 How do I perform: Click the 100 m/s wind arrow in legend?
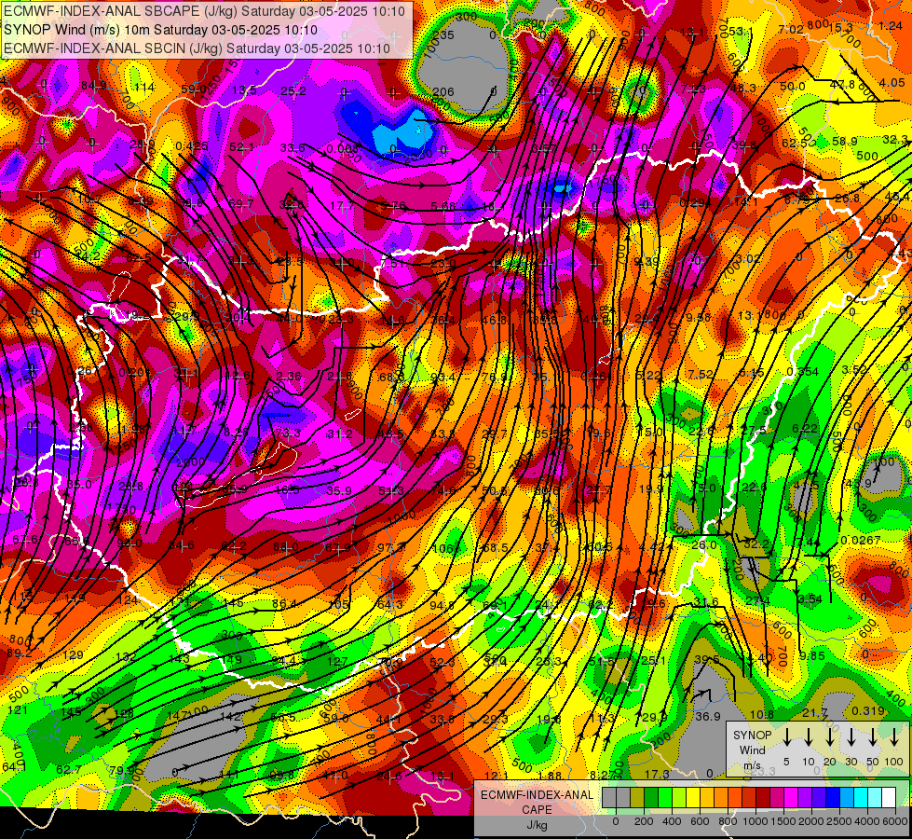[894, 737]
